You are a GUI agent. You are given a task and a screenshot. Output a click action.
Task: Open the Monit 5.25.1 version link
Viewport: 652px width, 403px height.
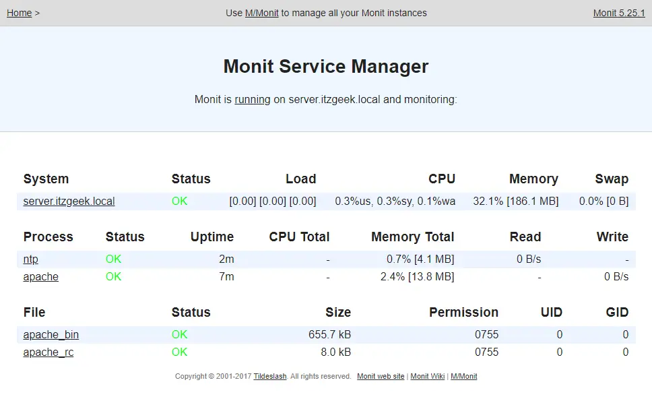[619, 13]
